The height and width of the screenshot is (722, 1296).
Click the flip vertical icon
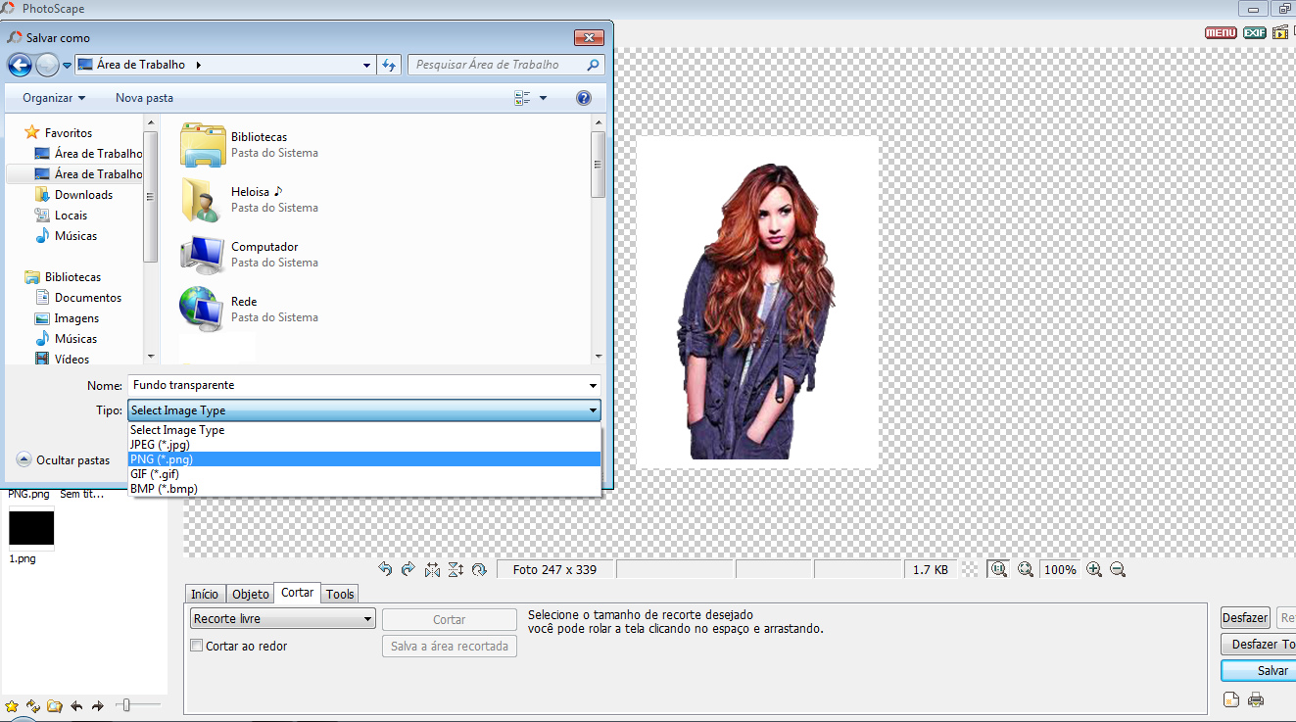(456, 568)
